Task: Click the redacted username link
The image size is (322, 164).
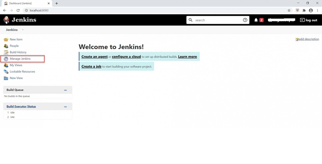Action: pyautogui.click(x=282, y=20)
